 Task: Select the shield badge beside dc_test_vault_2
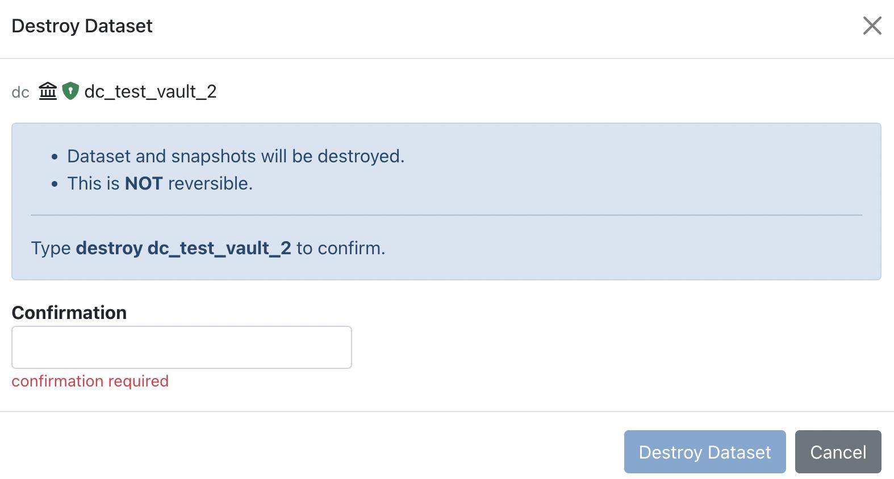point(70,90)
